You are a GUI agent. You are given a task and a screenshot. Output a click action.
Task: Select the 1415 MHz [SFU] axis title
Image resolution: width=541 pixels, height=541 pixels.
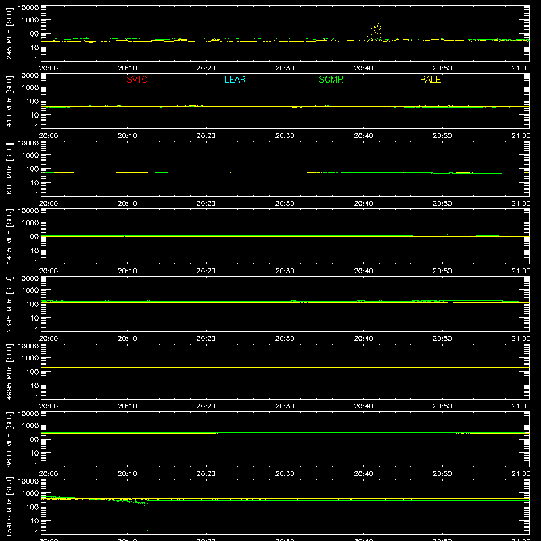(9, 236)
